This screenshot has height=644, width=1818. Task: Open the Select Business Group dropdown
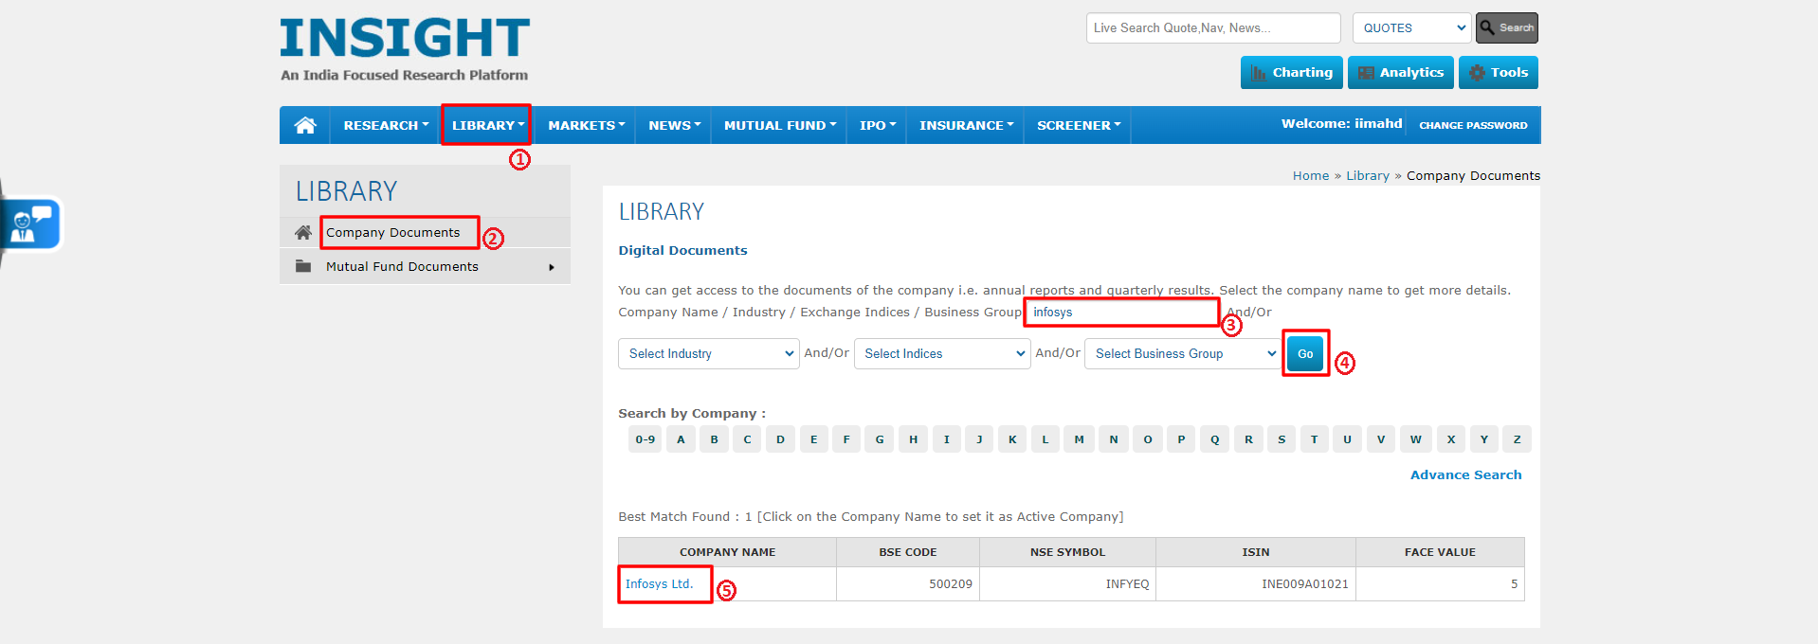1184,354
